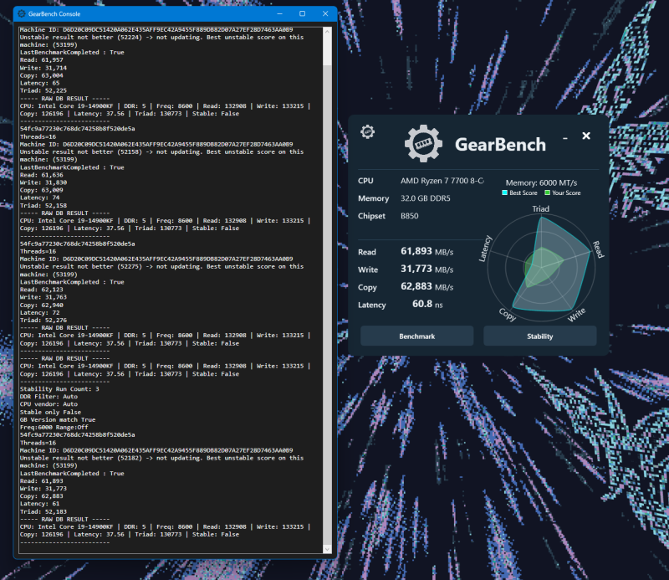
Task: Click the GearBench Console window title text
Action: 54,13
